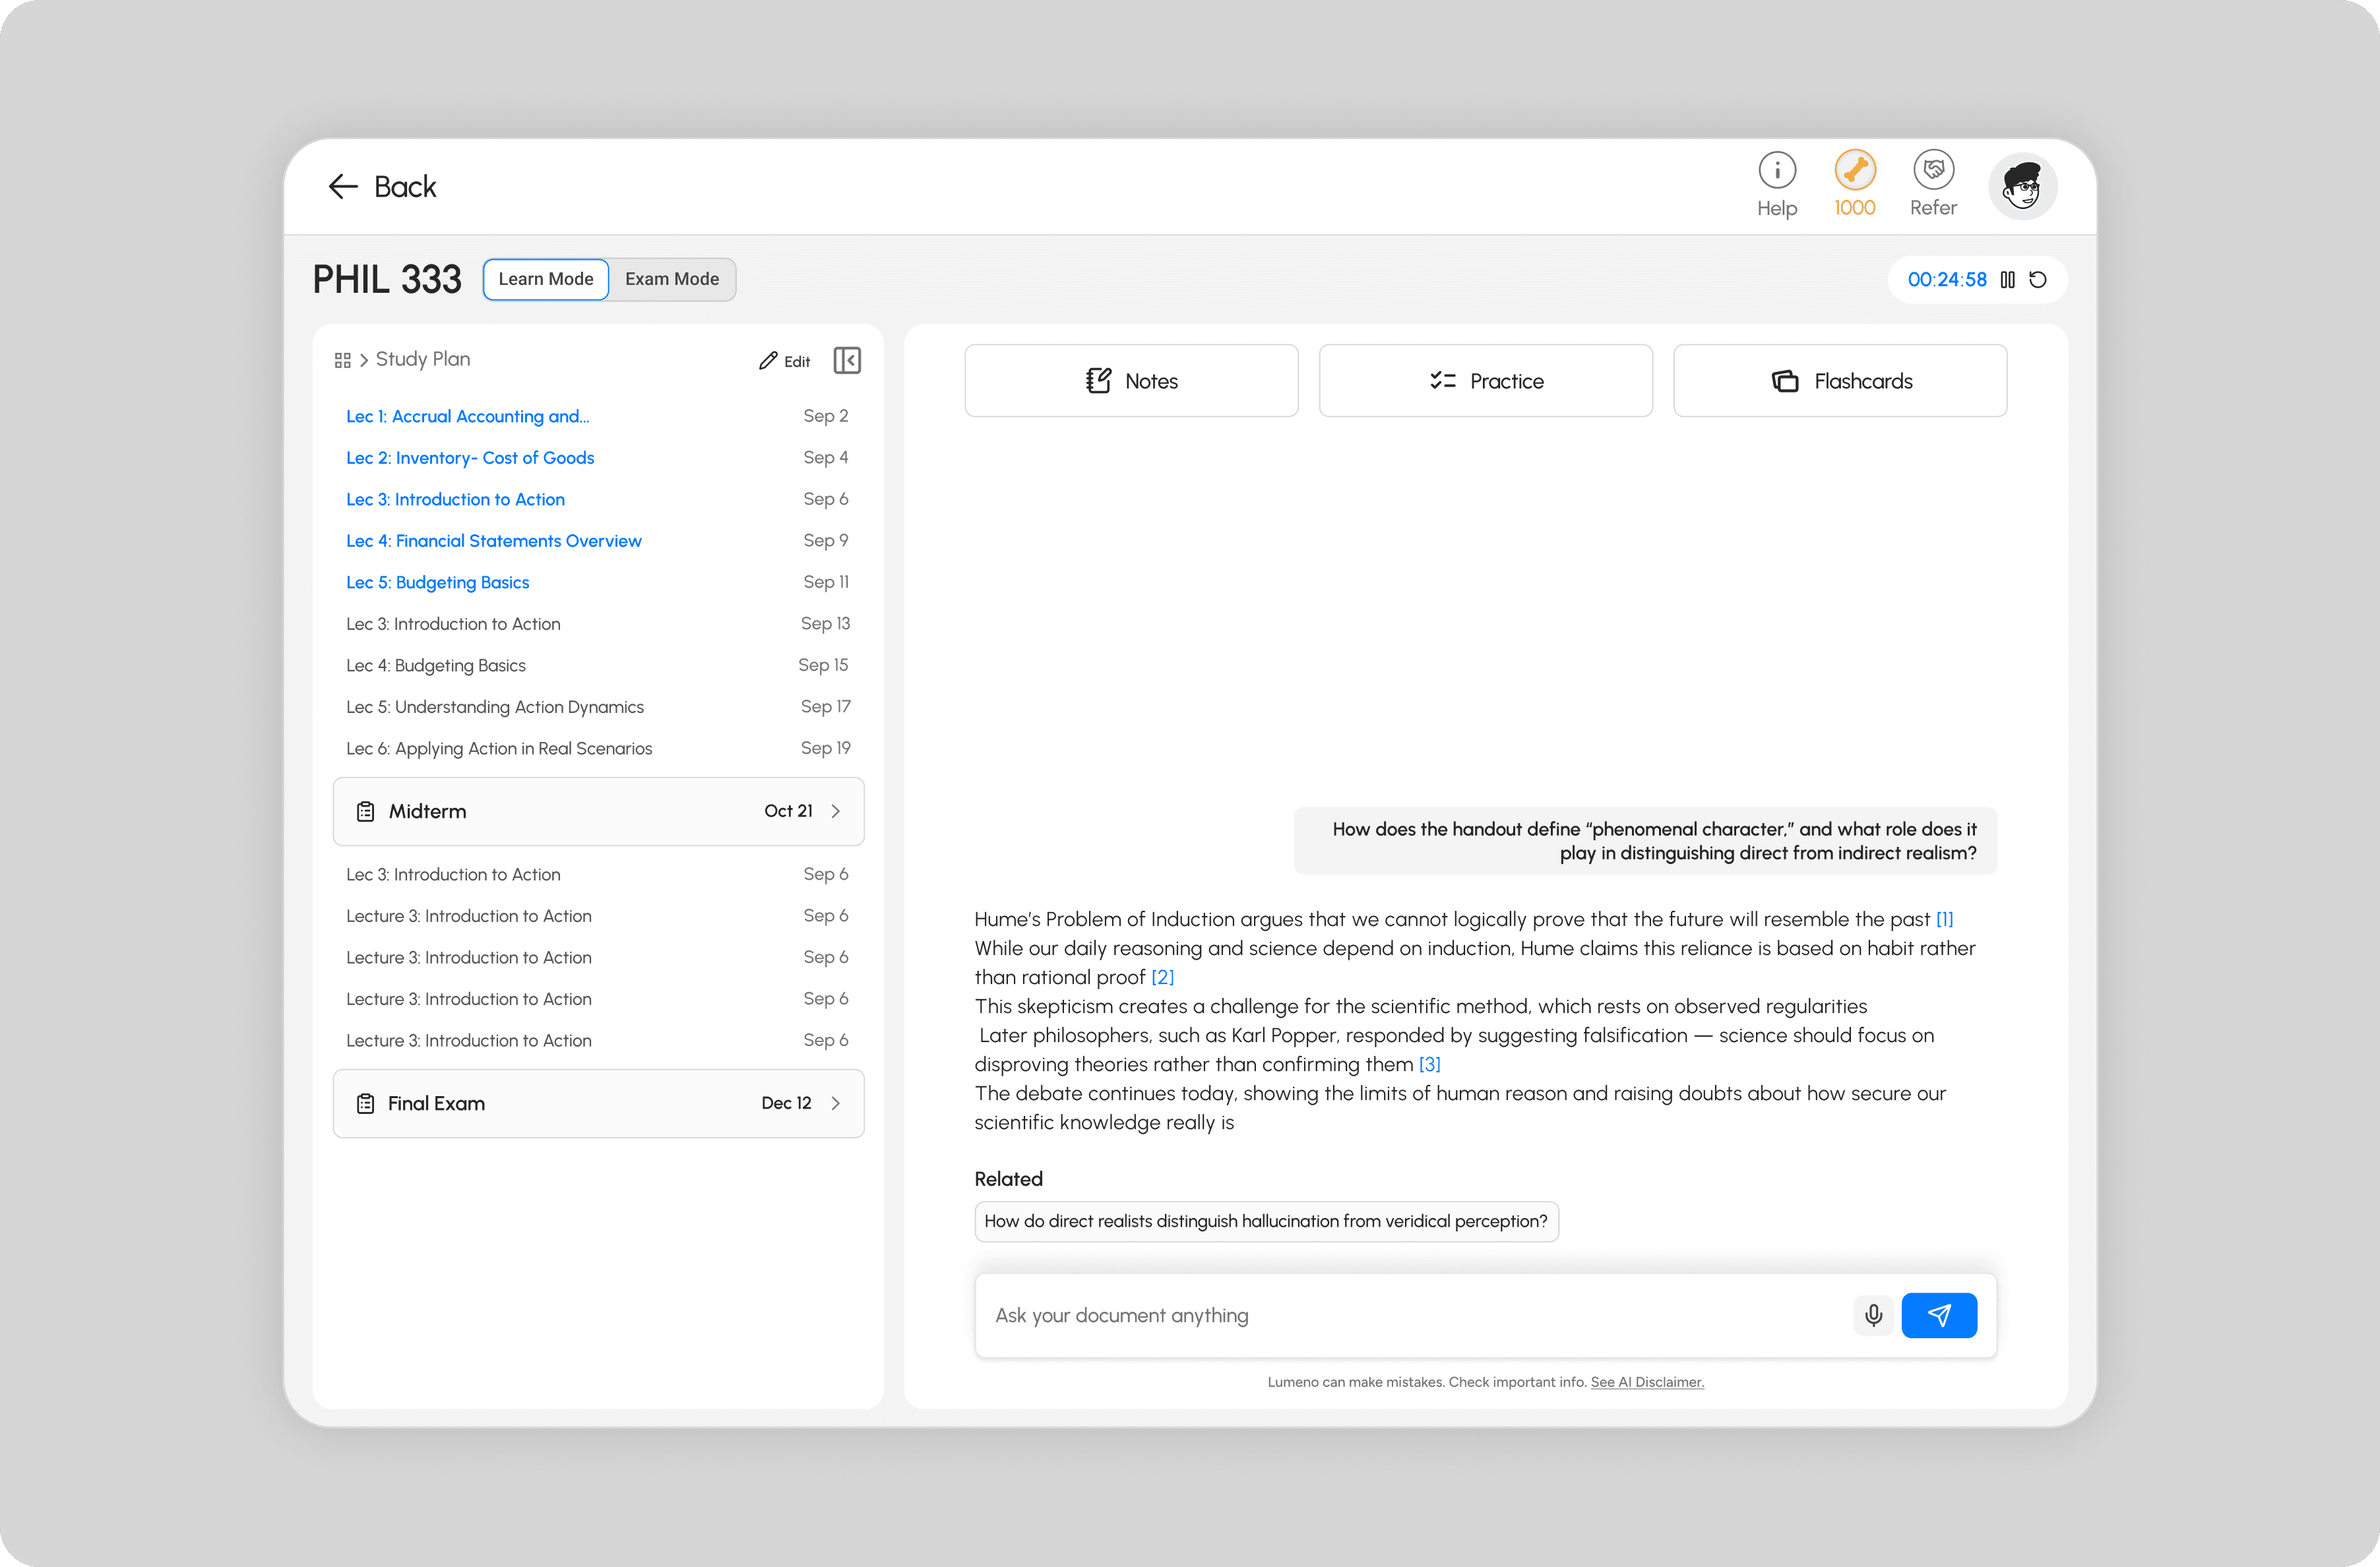The height and width of the screenshot is (1567, 2380).
Task: Open the See AI Disclaimer link
Action: point(1647,1382)
